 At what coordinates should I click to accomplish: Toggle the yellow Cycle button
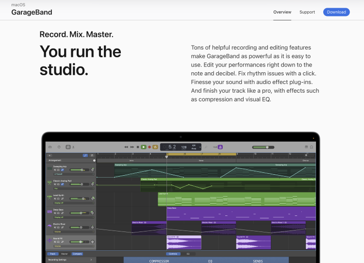[155, 147]
